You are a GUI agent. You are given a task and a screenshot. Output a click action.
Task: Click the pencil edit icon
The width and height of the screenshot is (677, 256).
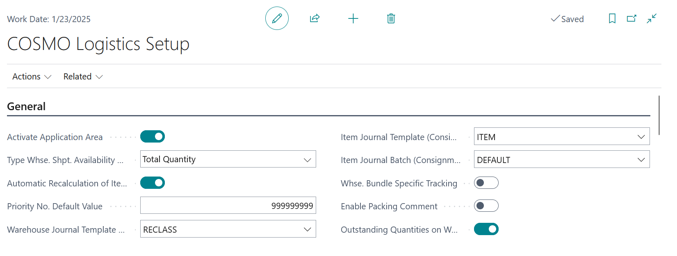(x=277, y=18)
